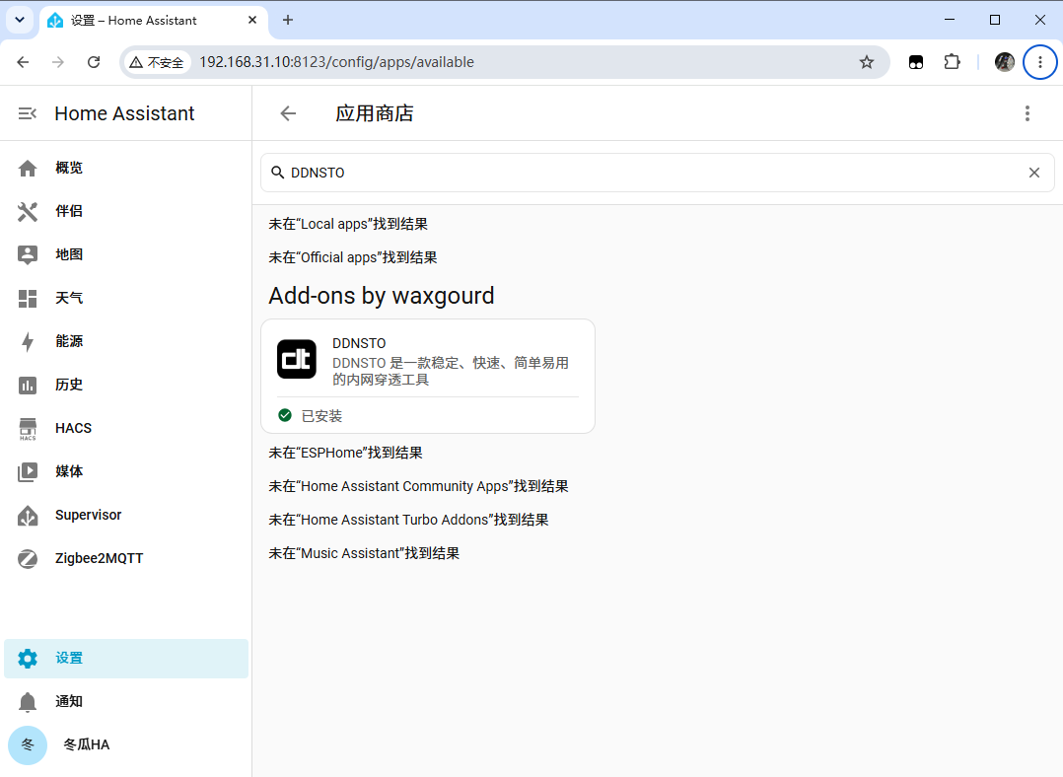Image resolution: width=1063 pixels, height=777 pixels.
Task: Select 概览 in the sidebar
Action: pyautogui.click(x=69, y=169)
